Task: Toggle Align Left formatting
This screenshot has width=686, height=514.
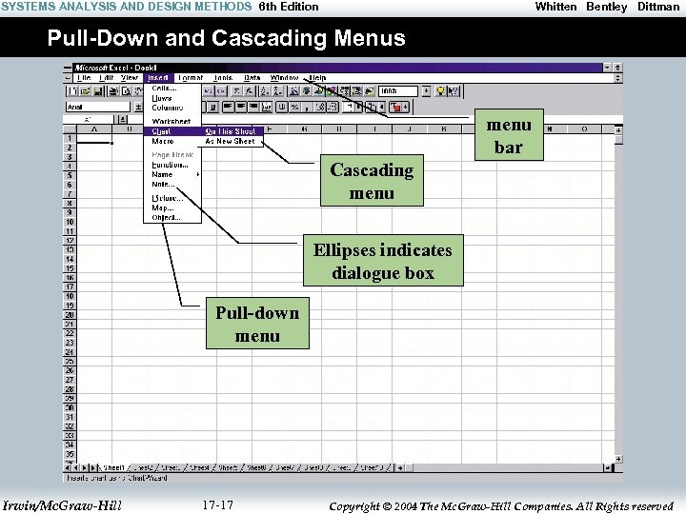Action: point(227,107)
